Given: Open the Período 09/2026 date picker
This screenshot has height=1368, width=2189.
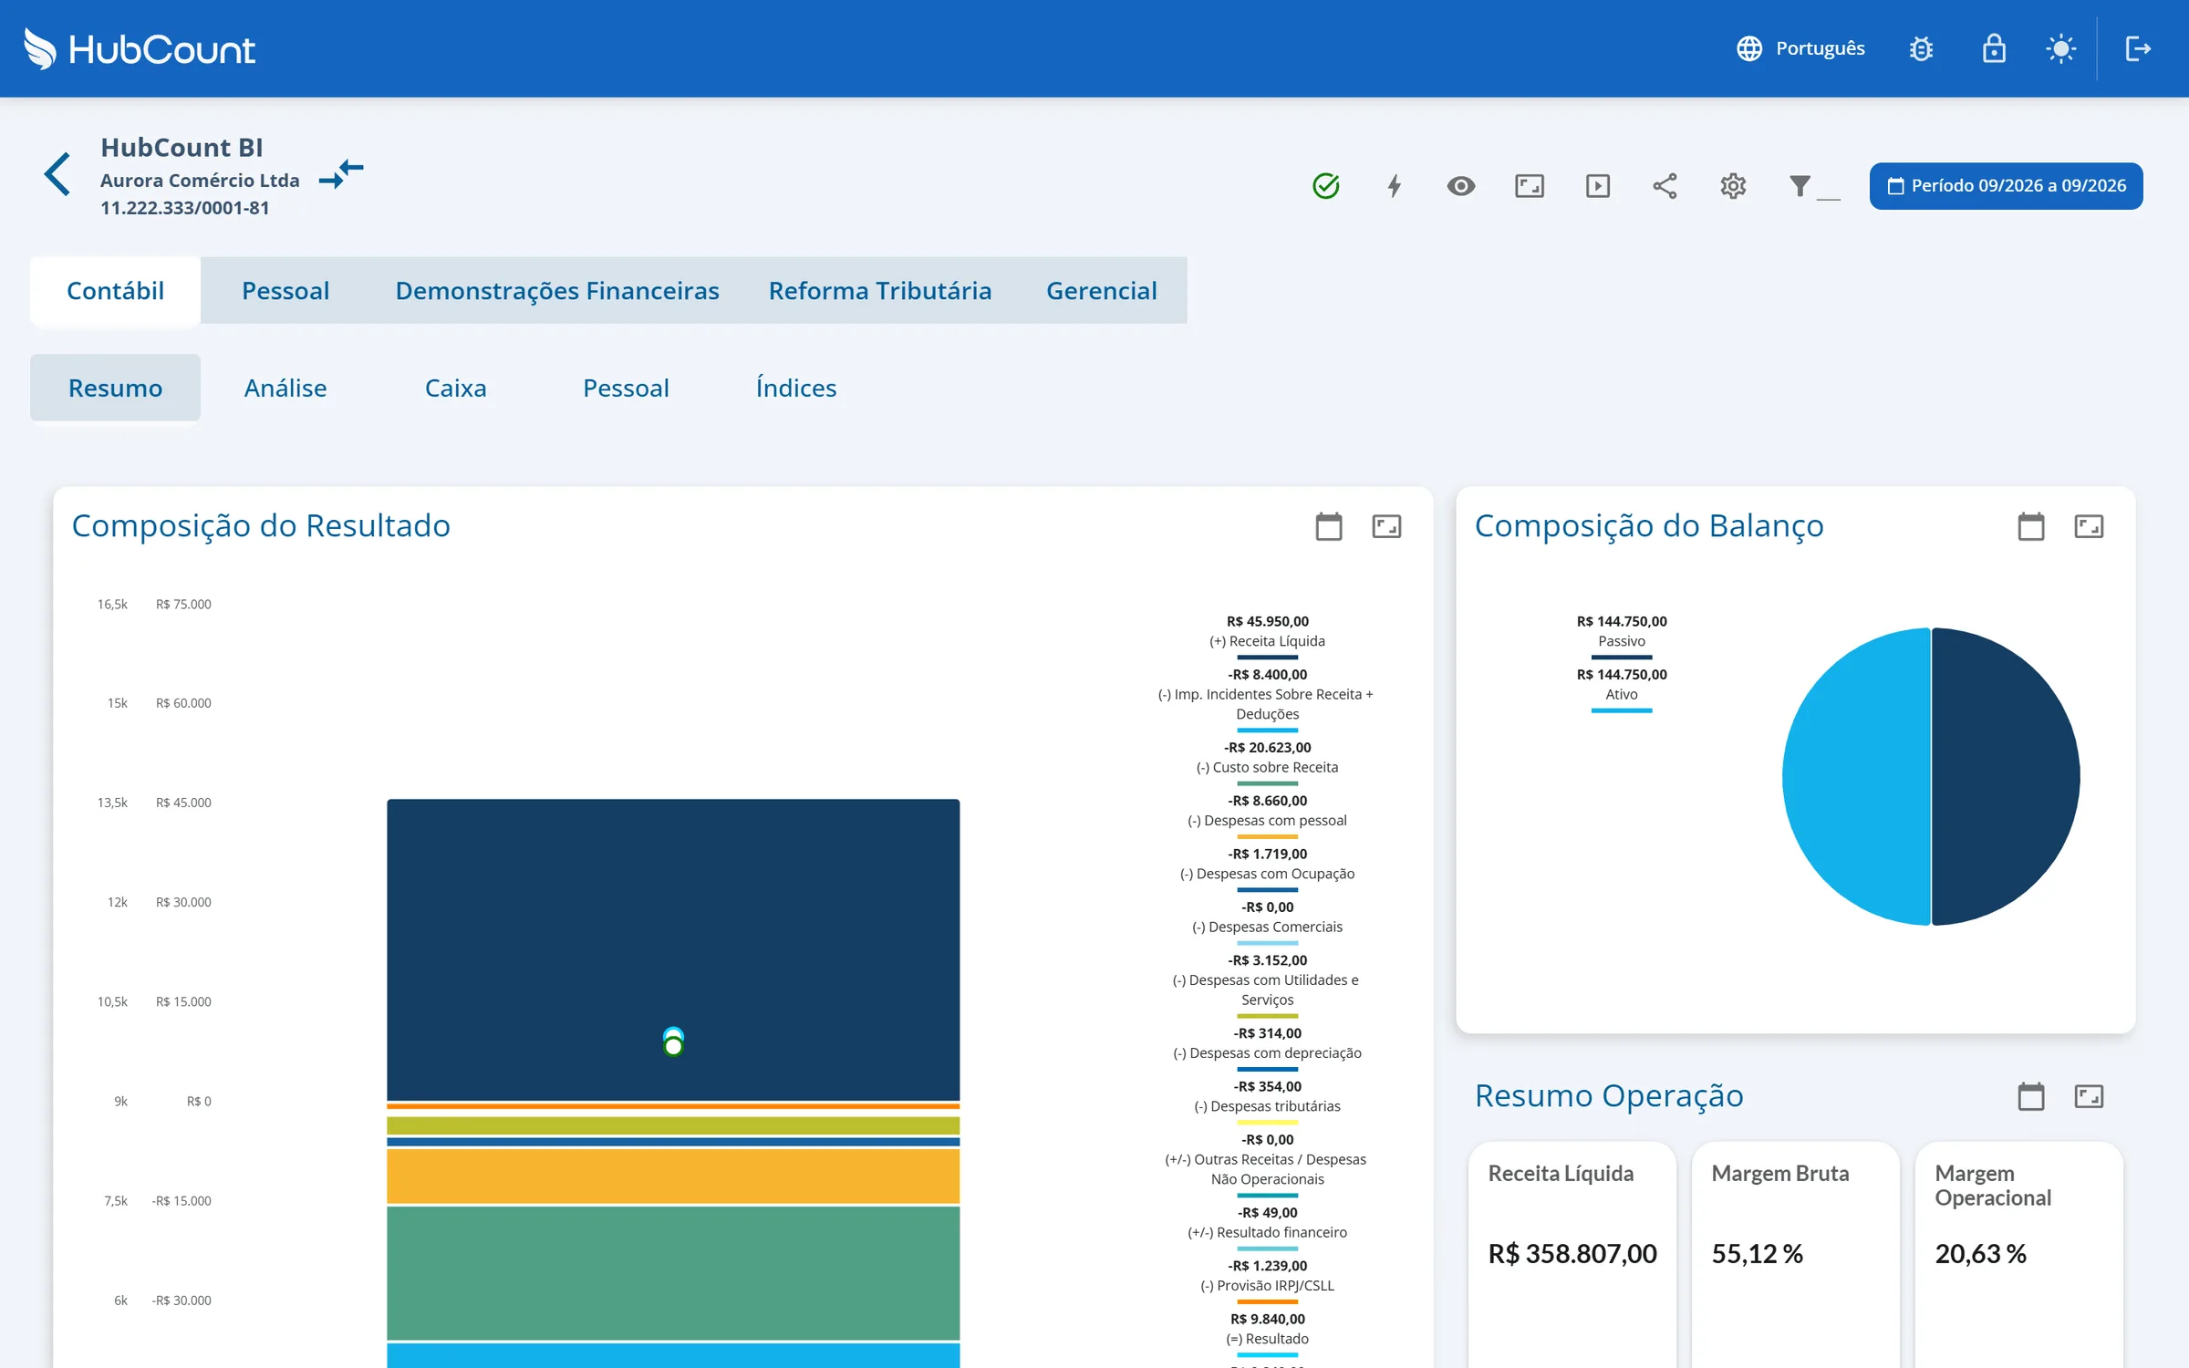Looking at the screenshot, I should click(x=2006, y=186).
